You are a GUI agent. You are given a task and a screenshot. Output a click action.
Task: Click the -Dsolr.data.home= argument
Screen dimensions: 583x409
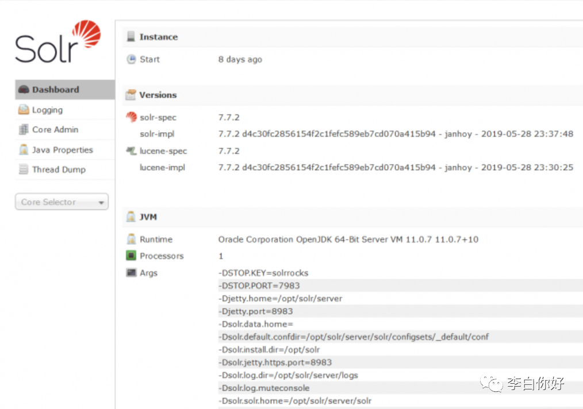255,324
